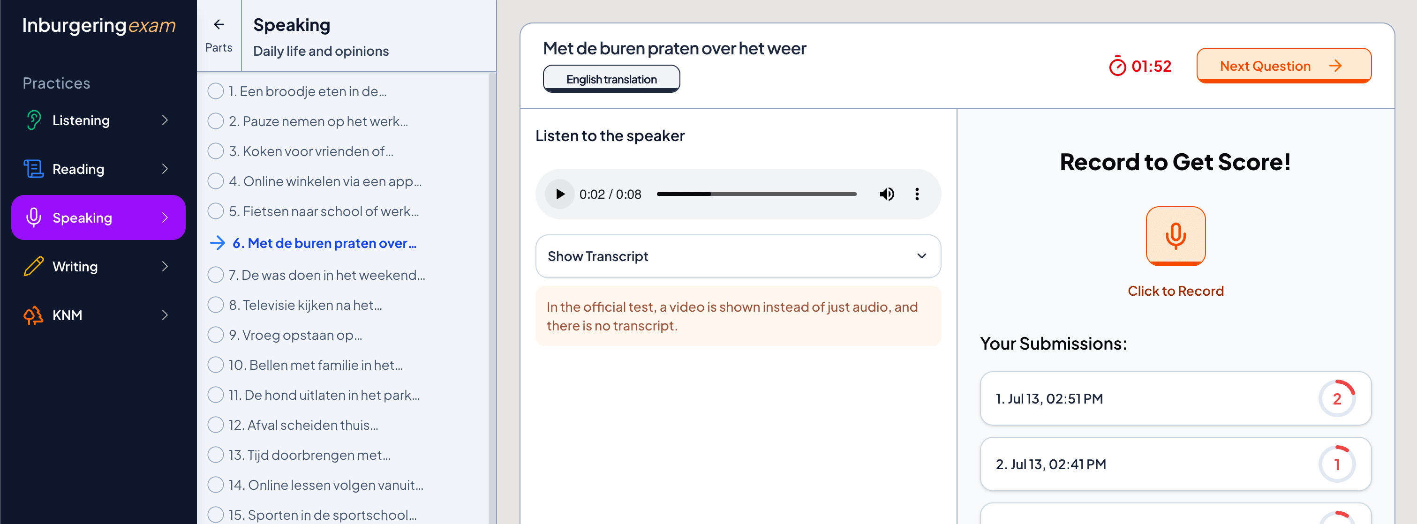Select radio for 10. Bellen met familie
This screenshot has width=1417, height=524.
[216, 365]
